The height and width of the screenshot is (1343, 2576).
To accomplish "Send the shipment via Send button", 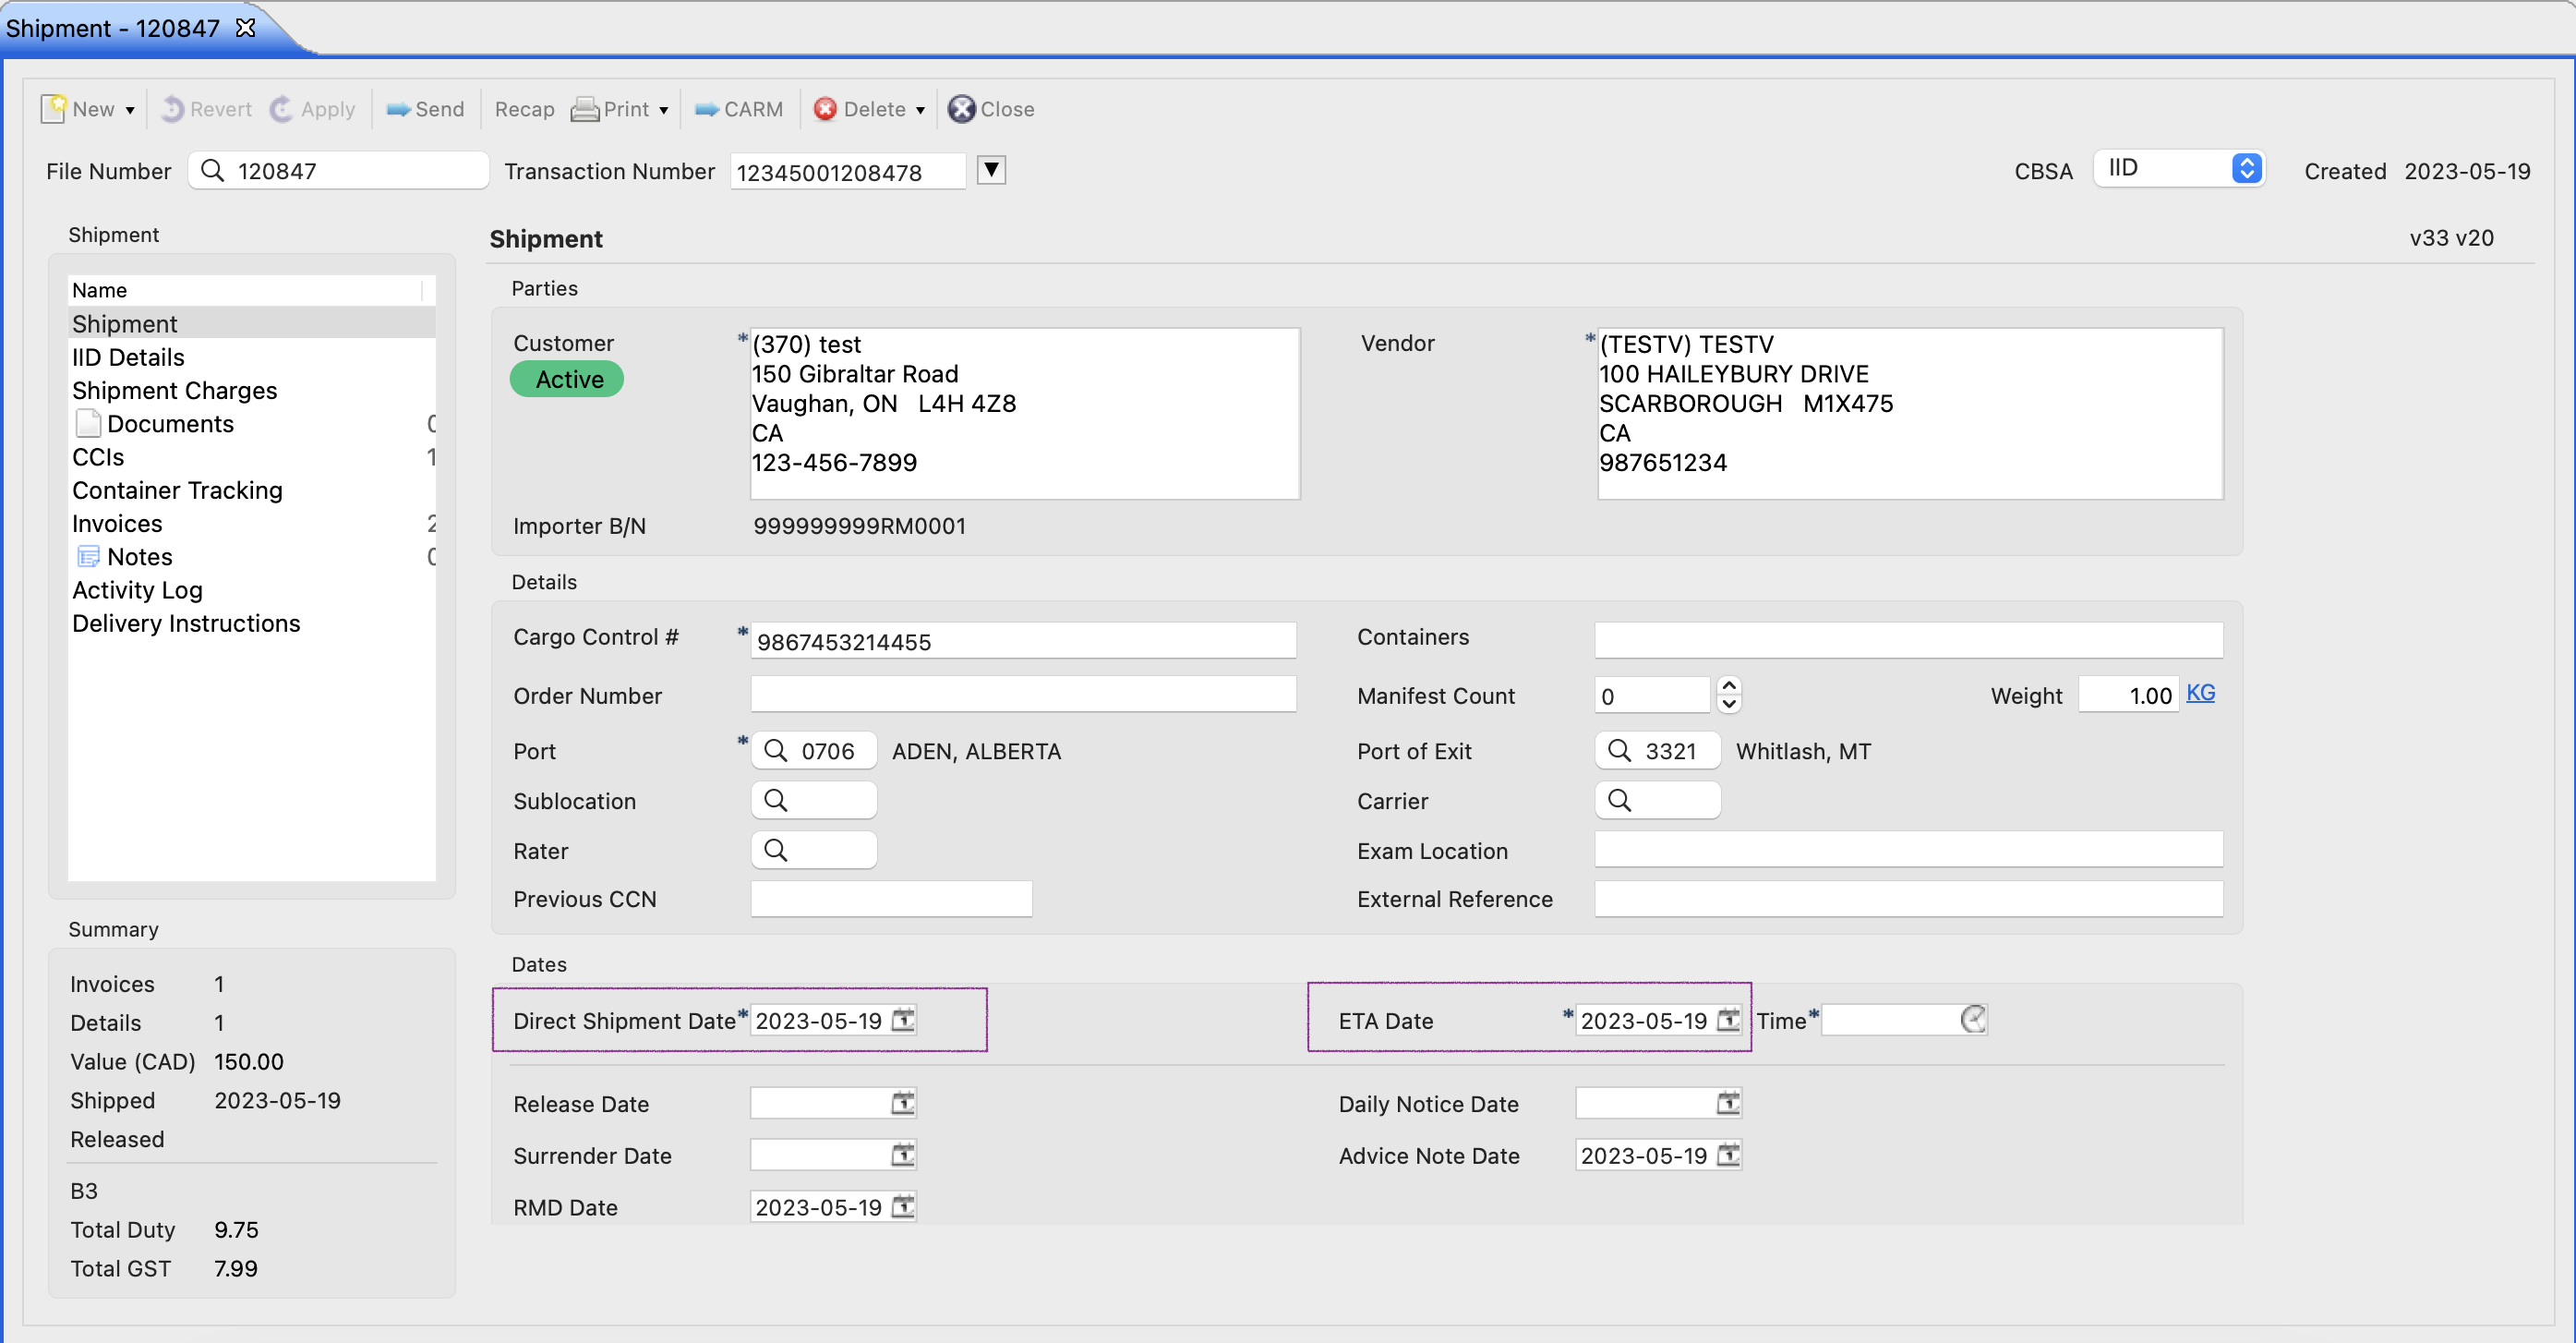I will pos(425,109).
